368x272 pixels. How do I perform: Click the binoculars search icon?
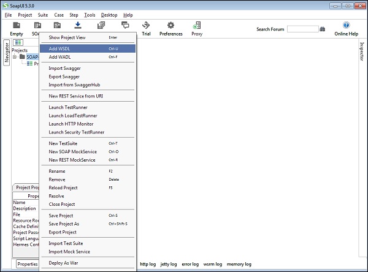323,29
